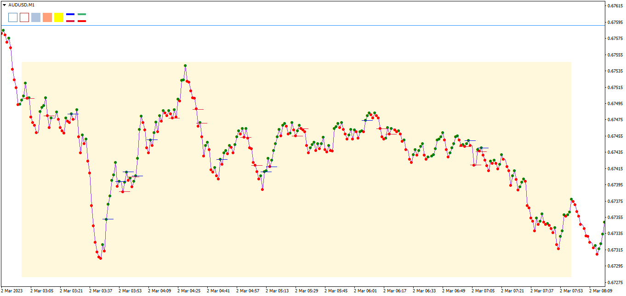Viewport: 626px width, 296px height.
Task: Click the 0.67615 price scale label
Action: (x=615, y=6)
